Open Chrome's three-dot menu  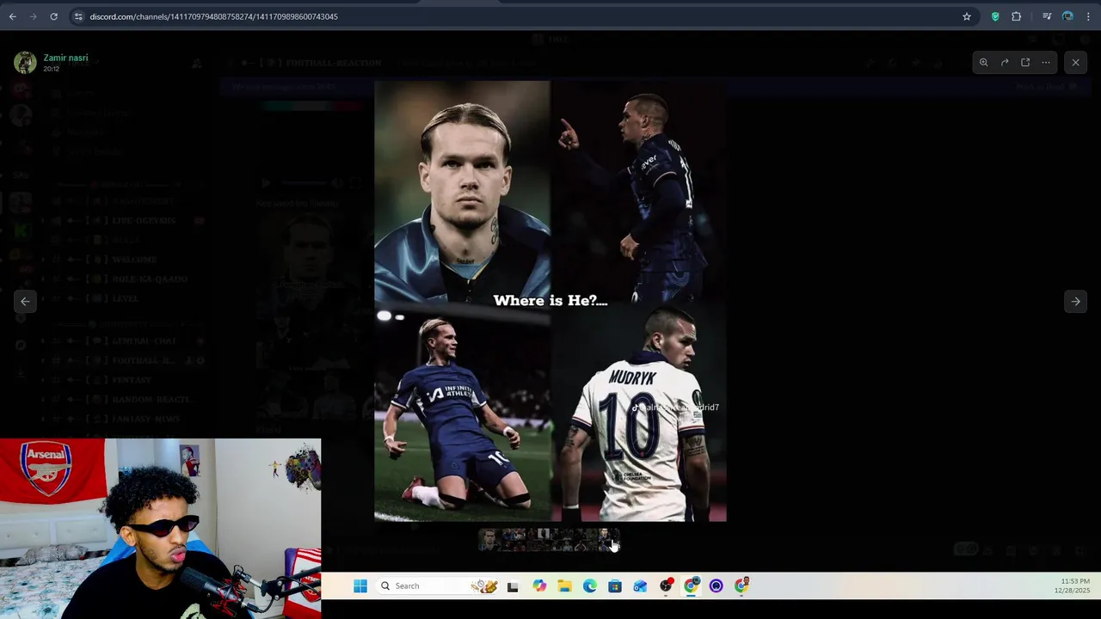tap(1088, 16)
